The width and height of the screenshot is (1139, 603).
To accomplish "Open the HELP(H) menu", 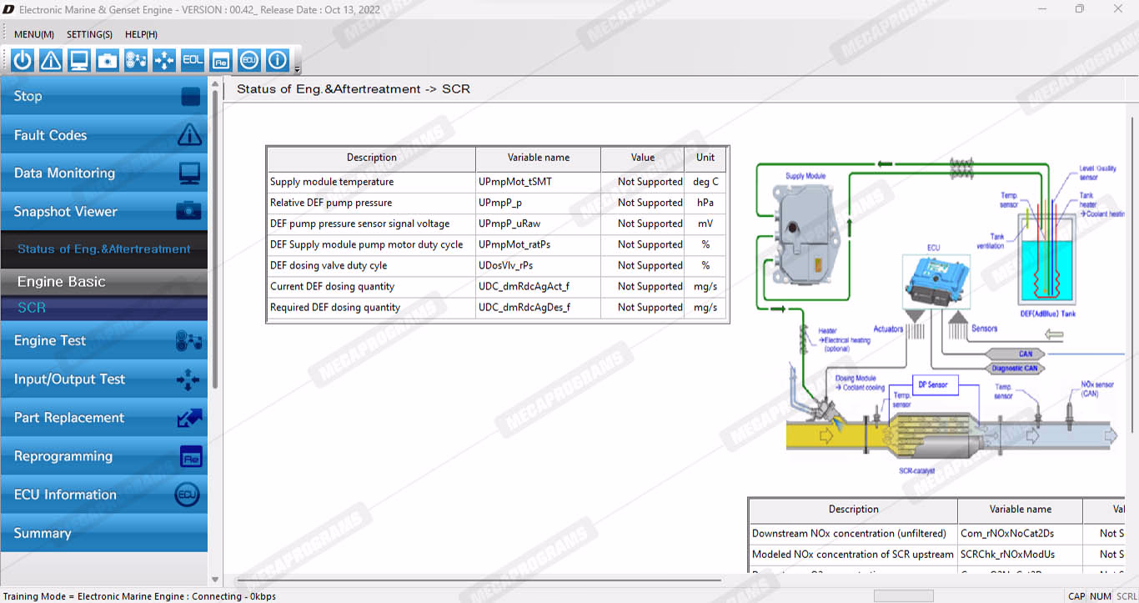I will 141,34.
